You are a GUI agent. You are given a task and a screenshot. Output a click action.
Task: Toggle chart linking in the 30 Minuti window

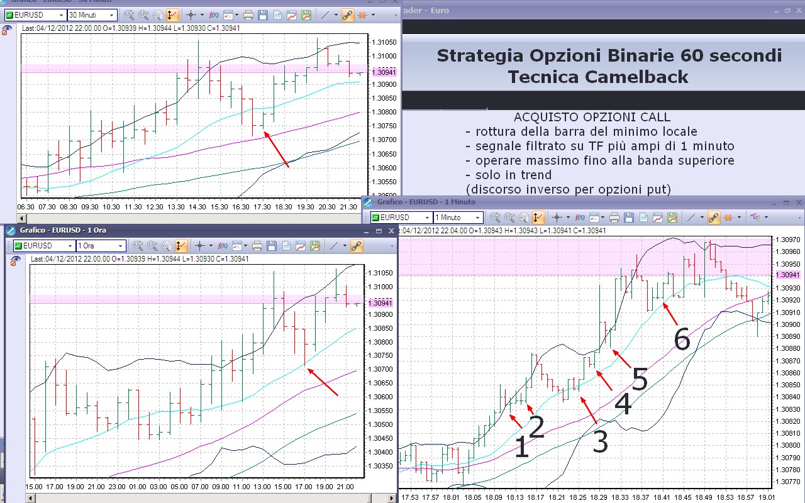(x=347, y=14)
